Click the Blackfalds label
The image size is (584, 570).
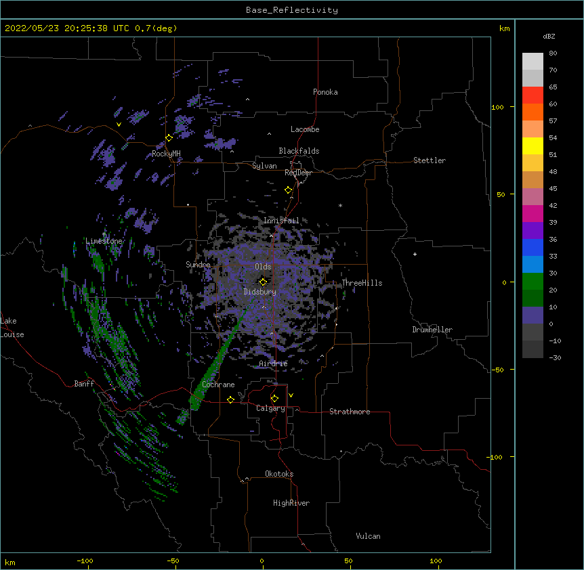pos(299,151)
